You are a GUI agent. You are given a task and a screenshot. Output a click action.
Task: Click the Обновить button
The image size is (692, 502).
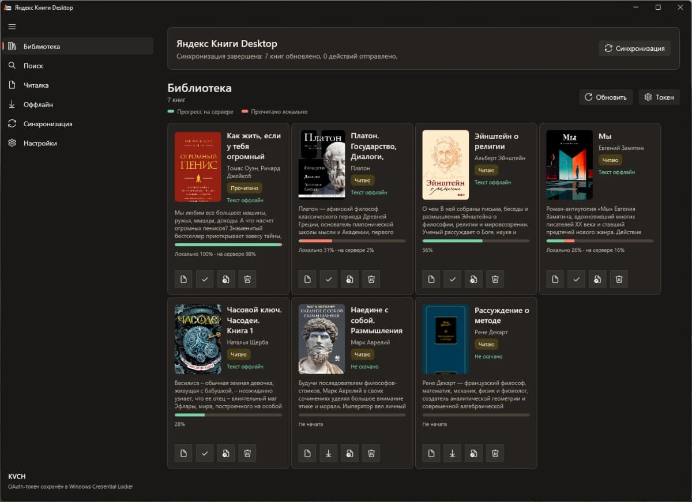click(x=606, y=97)
